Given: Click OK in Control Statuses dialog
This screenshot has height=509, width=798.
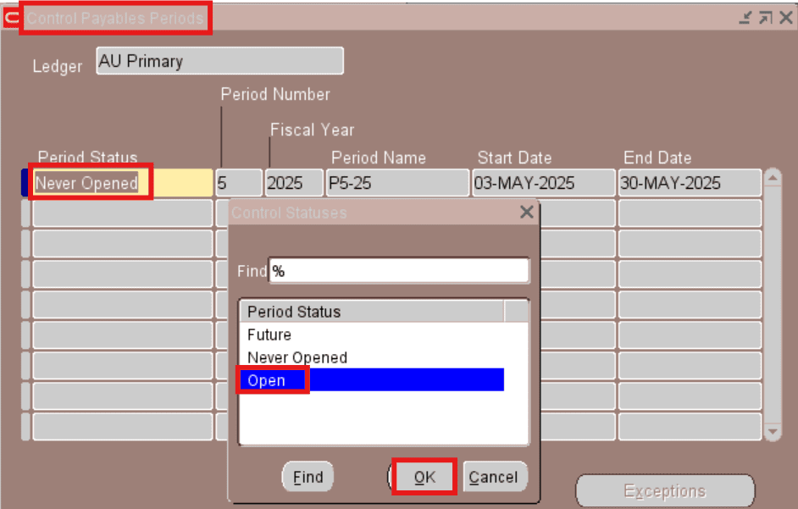Looking at the screenshot, I should 424,477.
